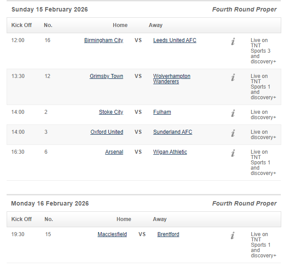Click the Sunderland AFC link
Viewport: 287px width, 268px height.
[x=172, y=132]
